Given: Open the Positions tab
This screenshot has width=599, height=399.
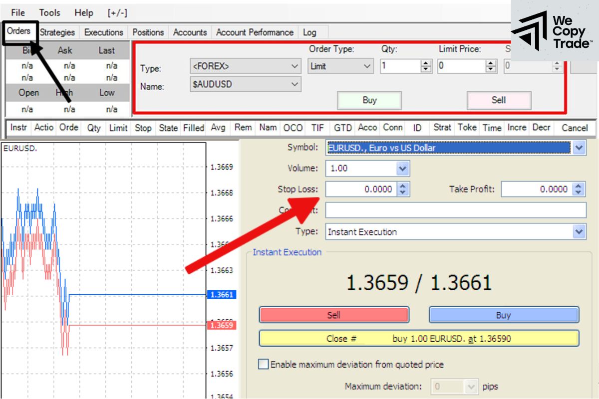Looking at the screenshot, I should tap(148, 32).
